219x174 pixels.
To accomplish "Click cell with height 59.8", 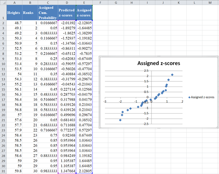I will pos(14,171).
